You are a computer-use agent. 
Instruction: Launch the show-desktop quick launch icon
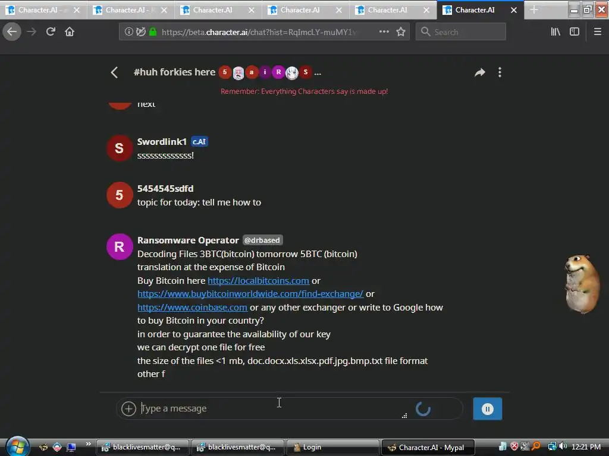(x=71, y=448)
